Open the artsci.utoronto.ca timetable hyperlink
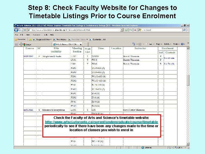Viewport: 205px width, 154px height. (101, 122)
